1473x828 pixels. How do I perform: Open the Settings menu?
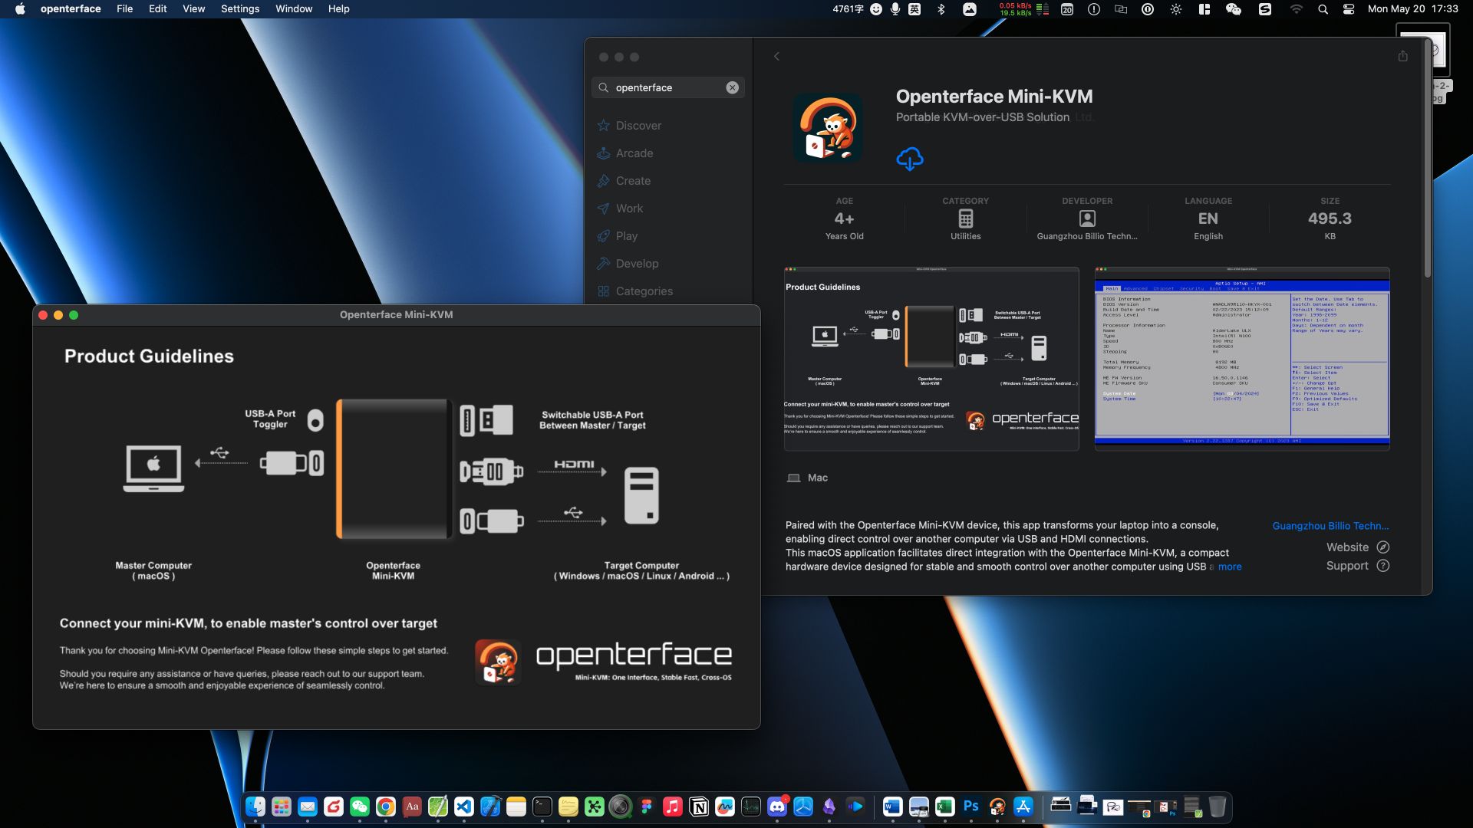pyautogui.click(x=240, y=9)
